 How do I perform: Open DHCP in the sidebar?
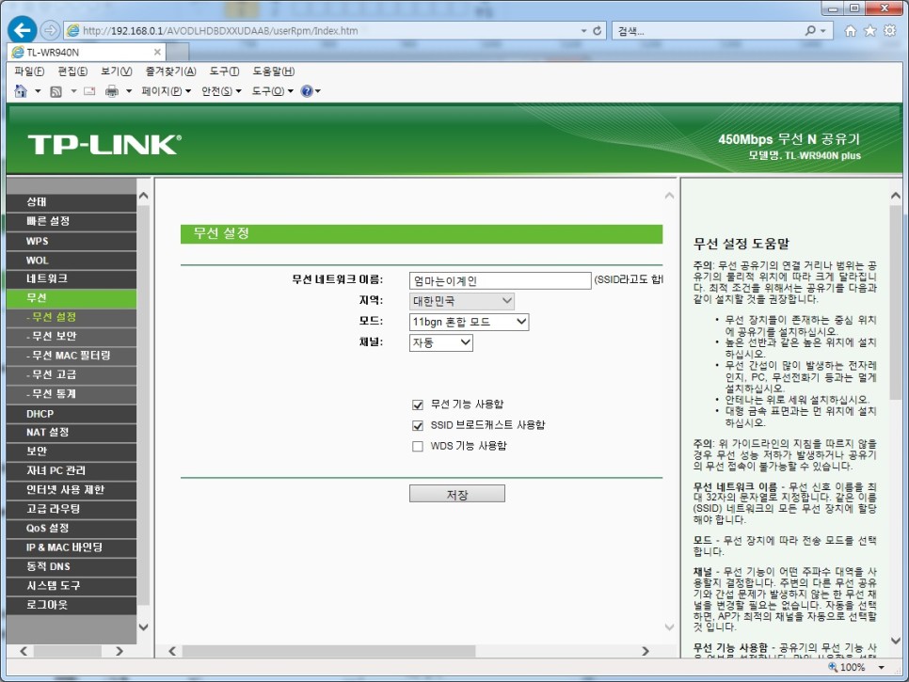[72, 414]
